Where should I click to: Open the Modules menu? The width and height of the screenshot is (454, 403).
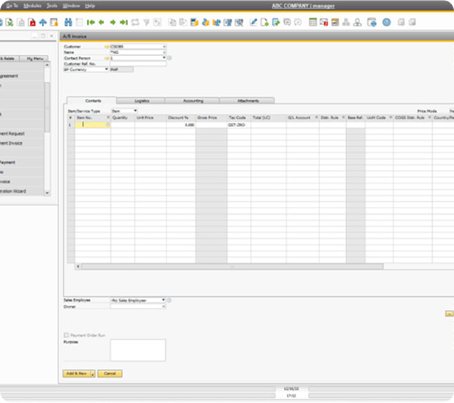(x=33, y=5)
